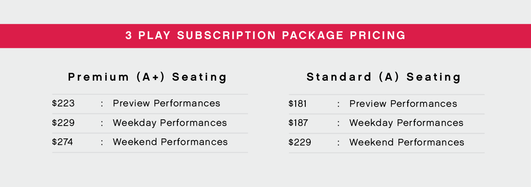Click the $274 premium weekend price
Viewport: 531px width, 187px height.
pyautogui.click(x=62, y=142)
